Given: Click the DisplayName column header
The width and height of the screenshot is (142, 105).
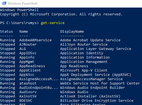Looking at the screenshot, I should tap(72, 32).
